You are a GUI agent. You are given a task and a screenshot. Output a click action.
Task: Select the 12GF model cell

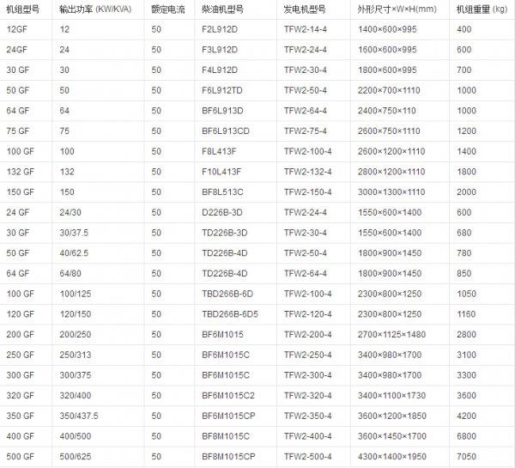click(x=16, y=29)
